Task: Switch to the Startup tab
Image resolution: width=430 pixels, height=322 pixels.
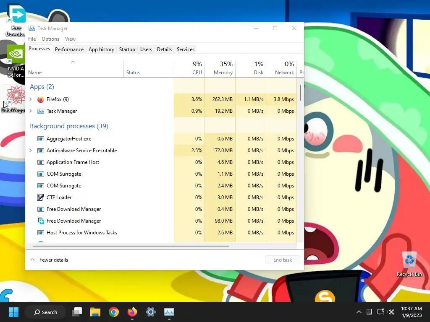Action: pyautogui.click(x=127, y=49)
